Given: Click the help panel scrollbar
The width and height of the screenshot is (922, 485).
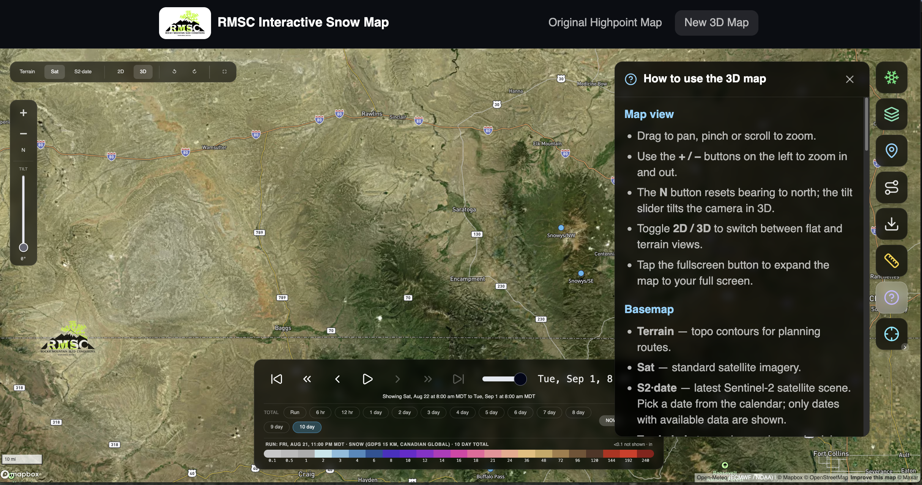Looking at the screenshot, I should (866, 124).
